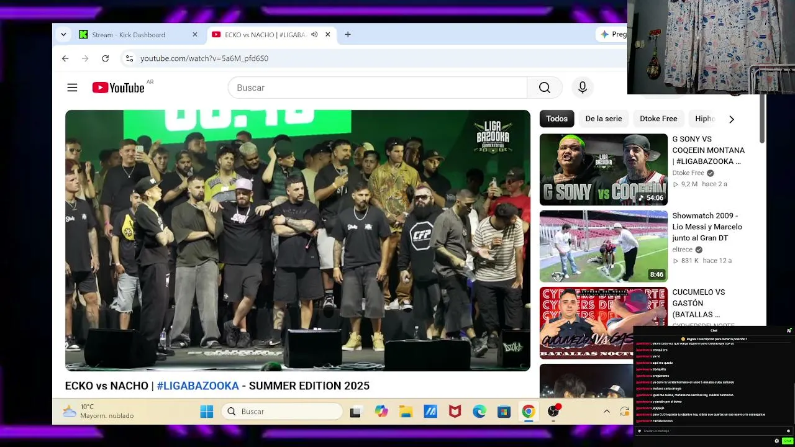Show hidden system tray icons

coord(607,412)
